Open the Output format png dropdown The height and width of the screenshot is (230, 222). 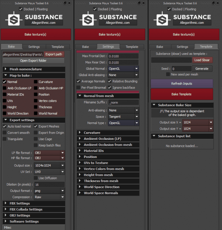[49, 191]
